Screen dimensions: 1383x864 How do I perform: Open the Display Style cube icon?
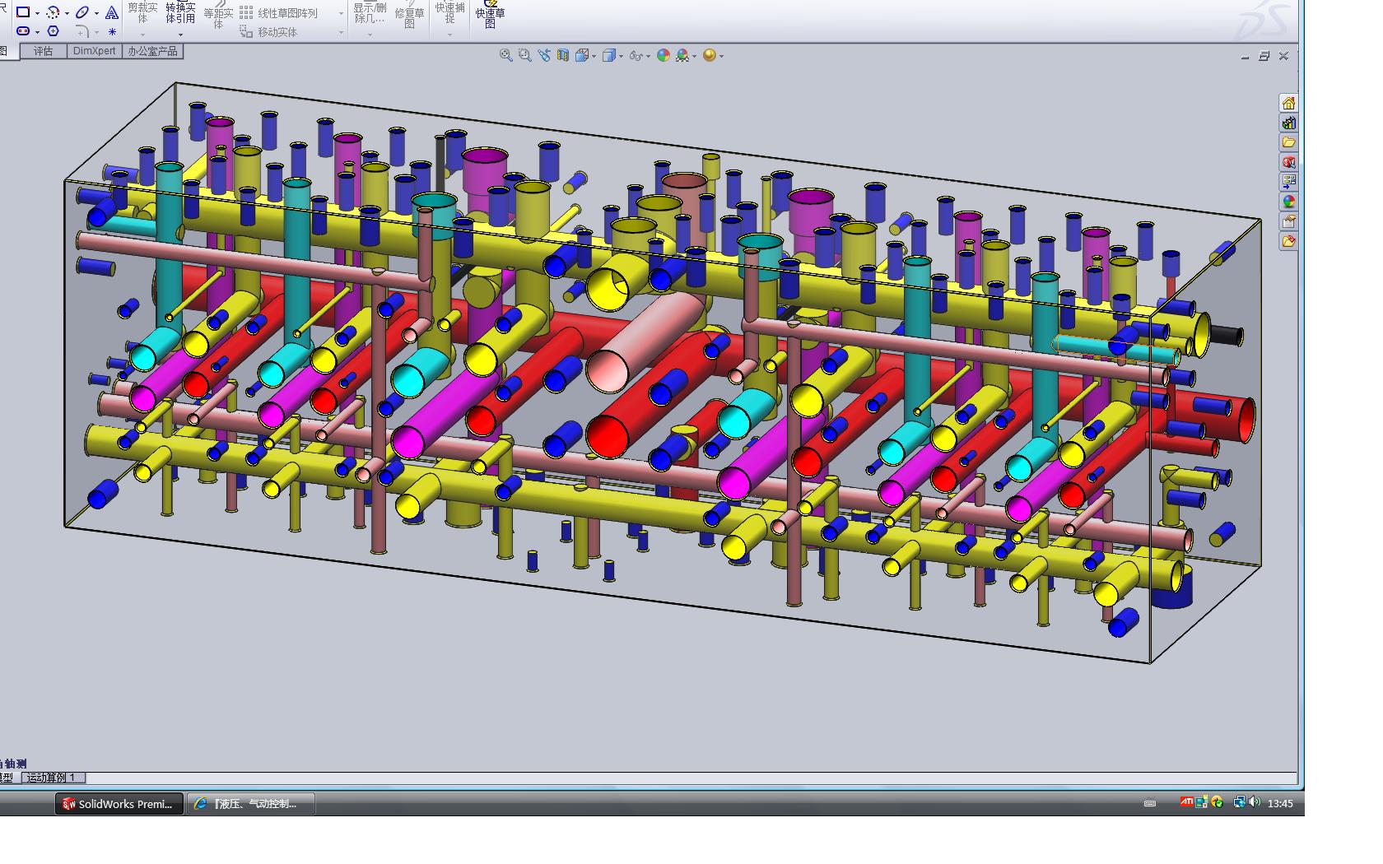(608, 55)
